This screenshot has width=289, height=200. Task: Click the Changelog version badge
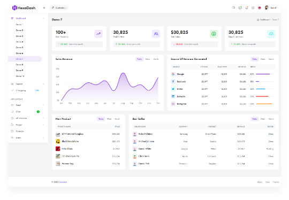(37, 90)
